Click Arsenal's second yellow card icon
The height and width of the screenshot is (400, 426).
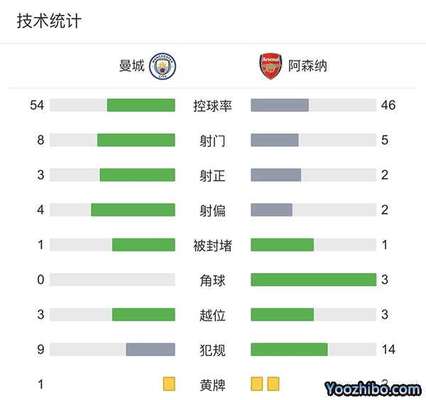point(273,384)
